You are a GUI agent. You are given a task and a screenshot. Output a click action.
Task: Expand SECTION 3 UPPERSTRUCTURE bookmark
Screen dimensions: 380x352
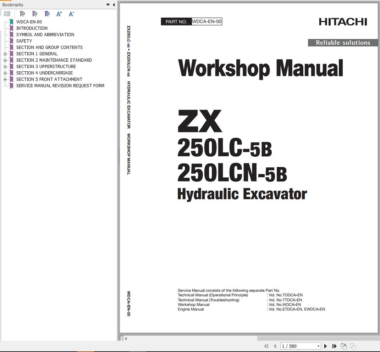pos(5,67)
